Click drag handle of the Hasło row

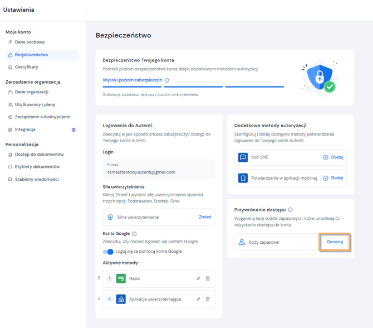[99, 278]
